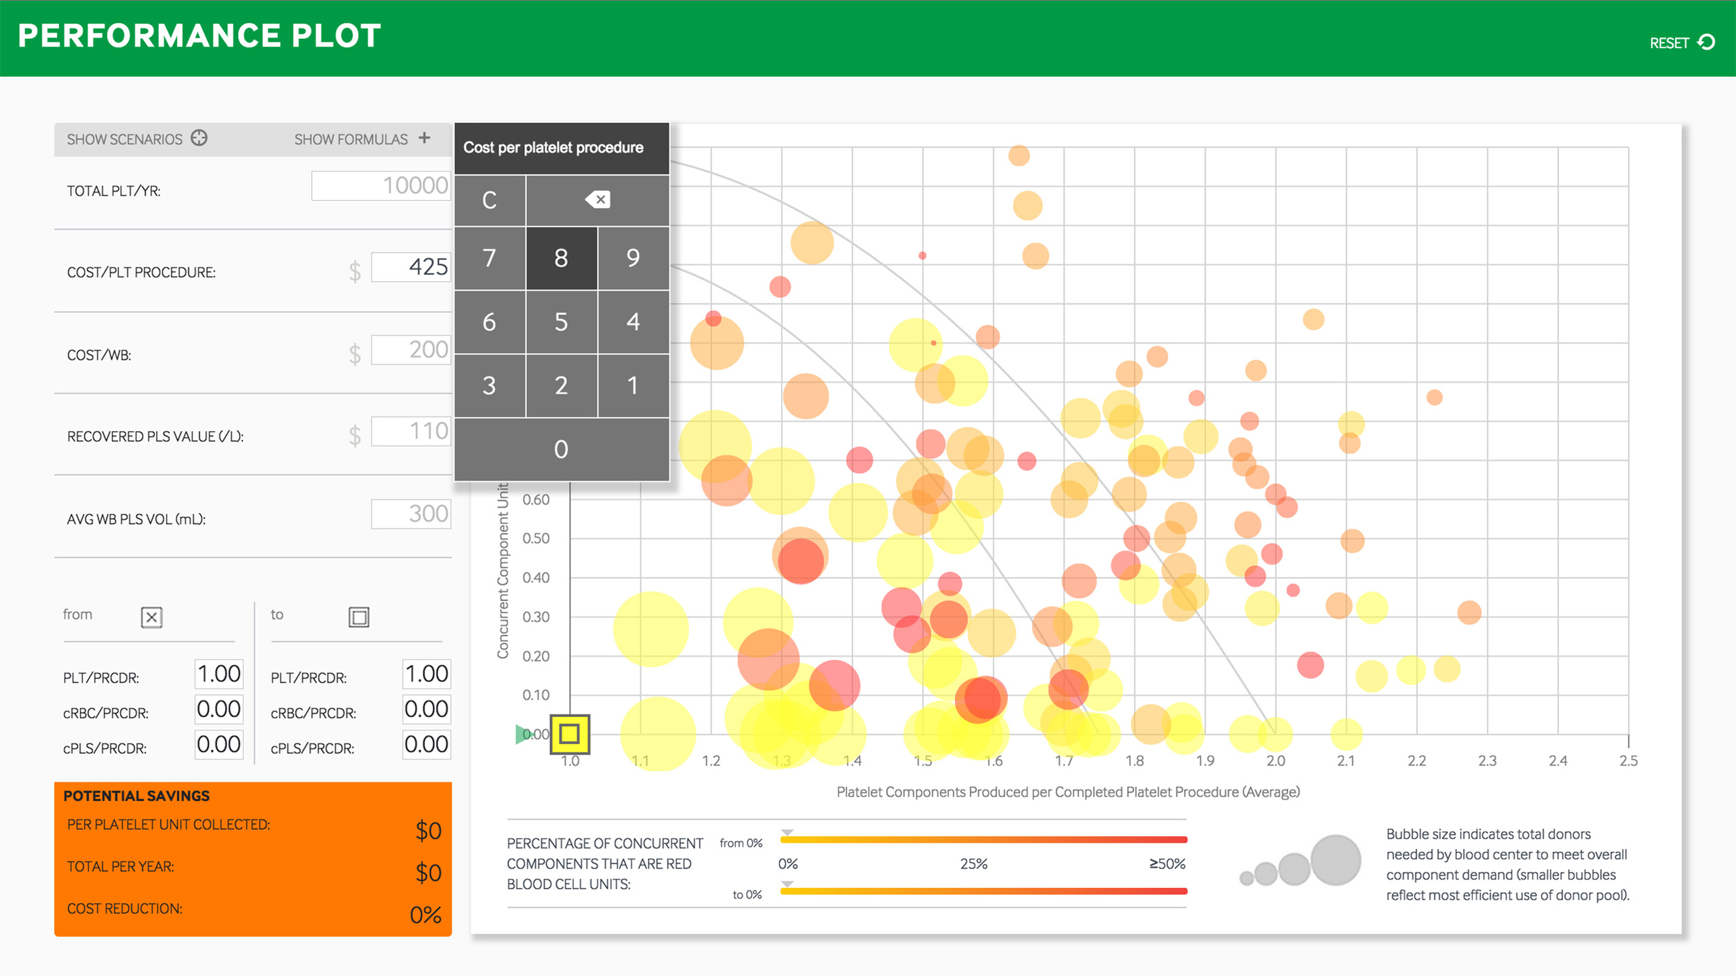Click the '≥50%' scale label
The image size is (1736, 976).
pyautogui.click(x=1167, y=864)
